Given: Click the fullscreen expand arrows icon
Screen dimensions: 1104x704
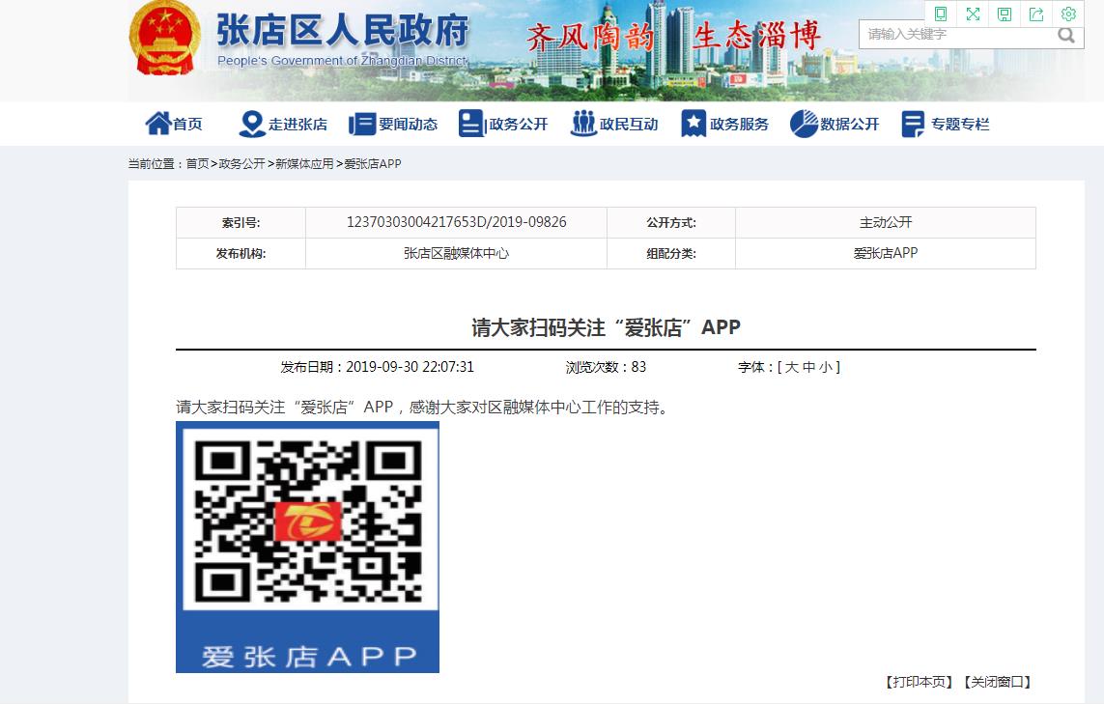Looking at the screenshot, I should pos(973,14).
